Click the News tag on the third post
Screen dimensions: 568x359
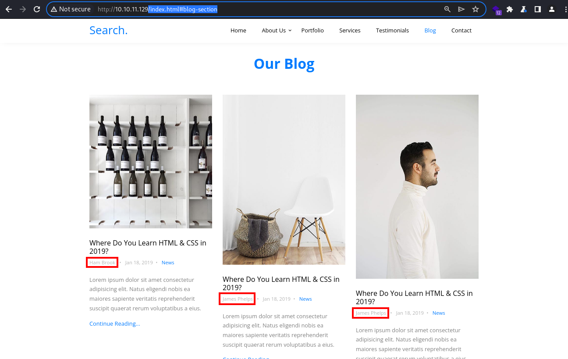[x=439, y=313]
